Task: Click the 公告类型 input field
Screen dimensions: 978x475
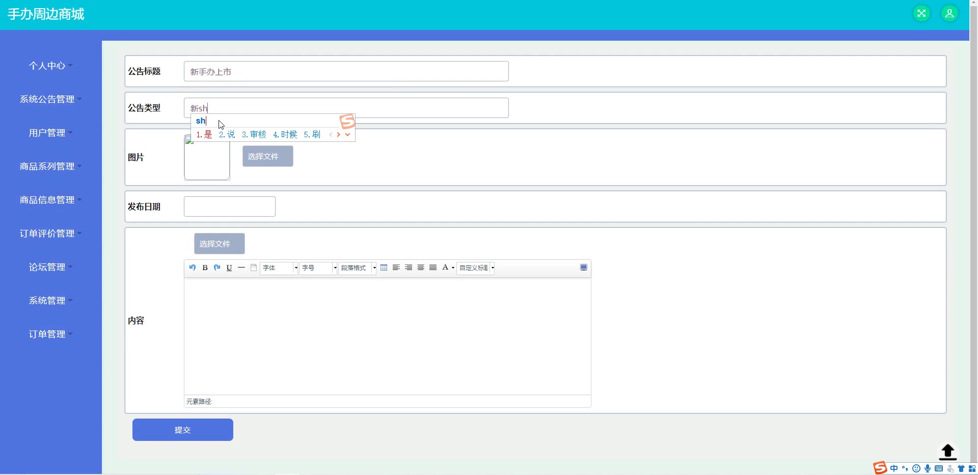Action: click(x=346, y=108)
